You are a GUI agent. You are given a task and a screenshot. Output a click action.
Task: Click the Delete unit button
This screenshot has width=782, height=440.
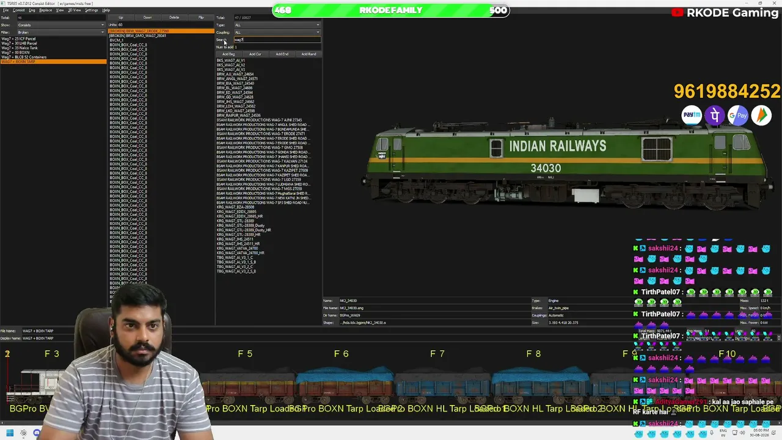click(x=175, y=17)
